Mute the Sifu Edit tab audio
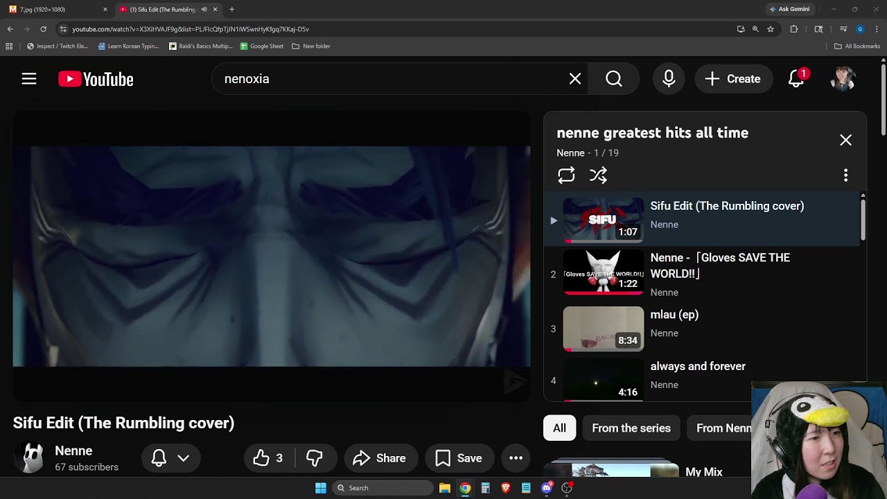The width and height of the screenshot is (887, 499). pyautogui.click(x=204, y=10)
